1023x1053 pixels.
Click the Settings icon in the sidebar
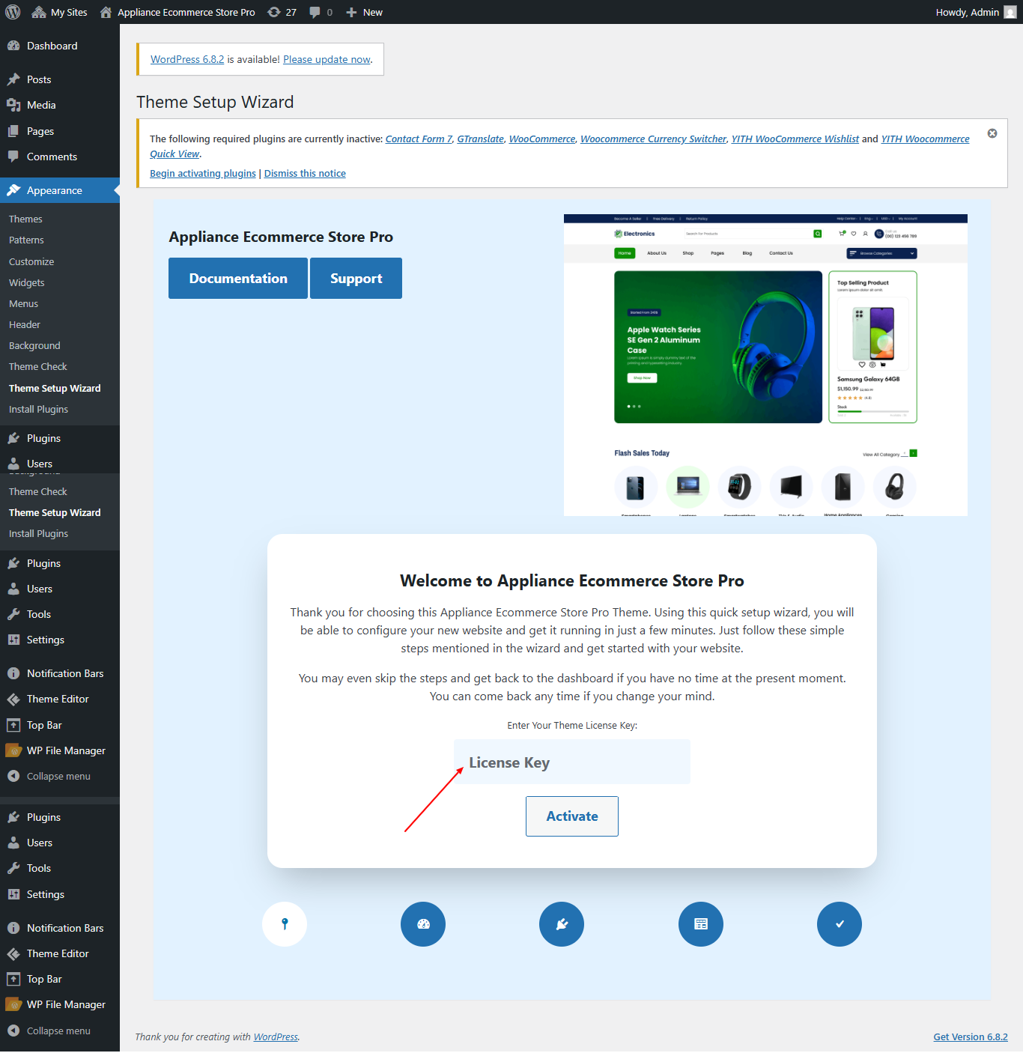13,640
